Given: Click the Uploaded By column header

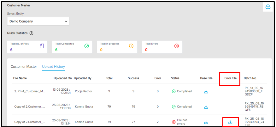Looking at the screenshot, I should (x=83, y=78).
